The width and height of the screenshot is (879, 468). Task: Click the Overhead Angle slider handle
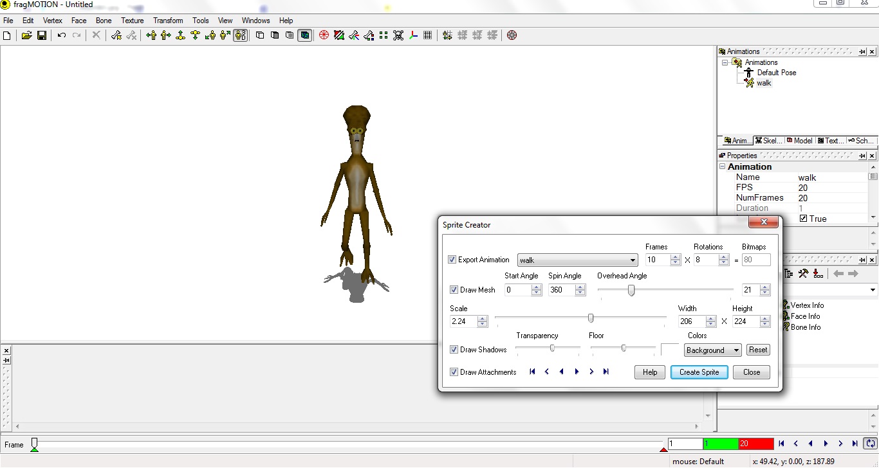[631, 291]
